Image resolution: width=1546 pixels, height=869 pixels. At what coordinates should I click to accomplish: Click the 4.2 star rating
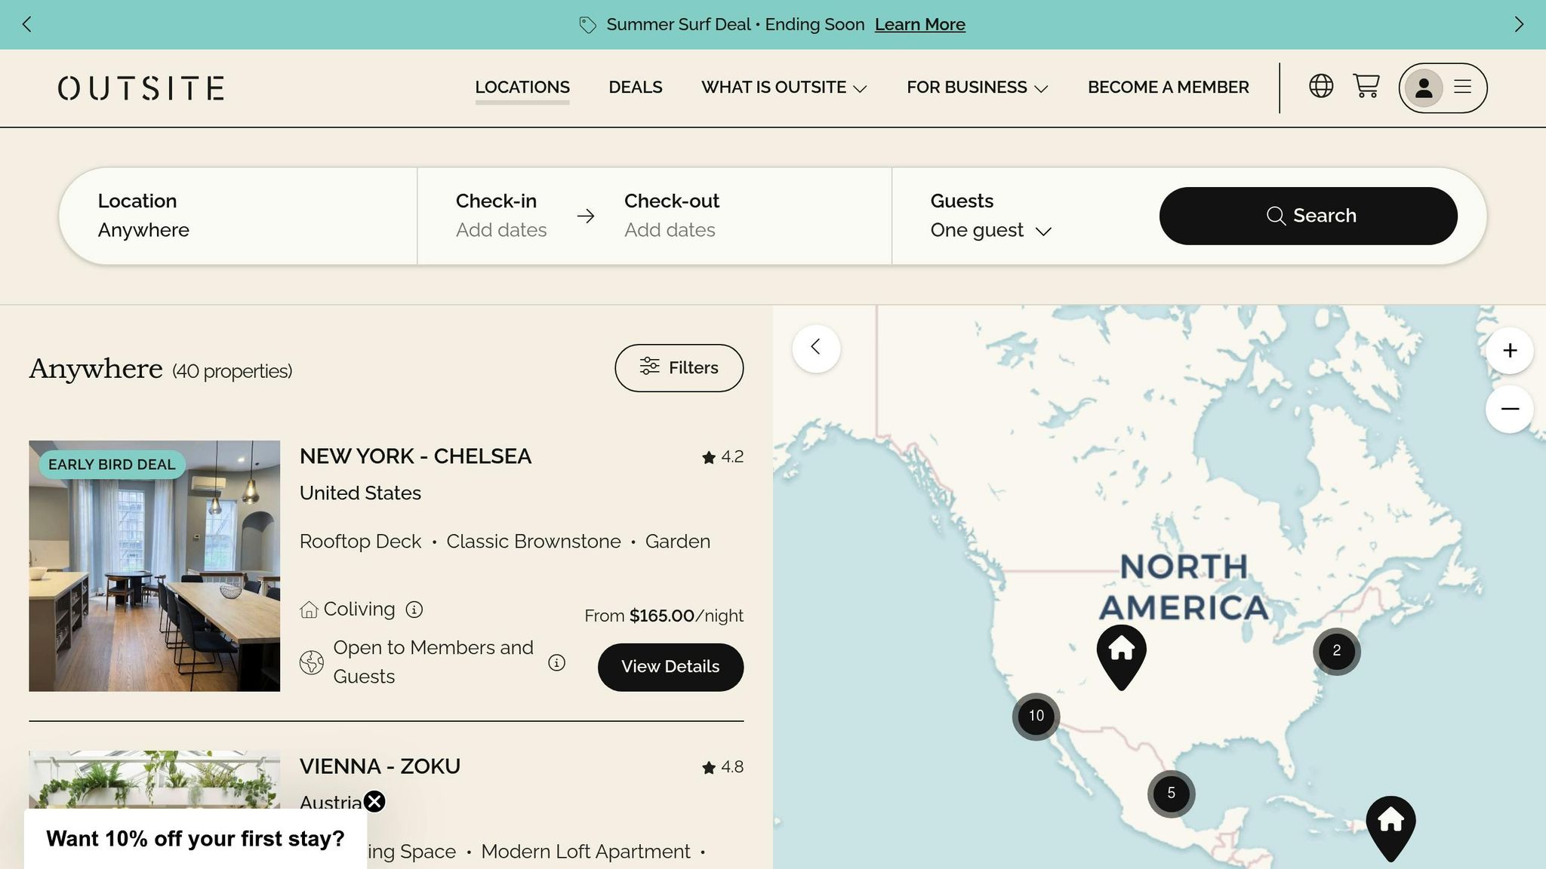pos(722,457)
